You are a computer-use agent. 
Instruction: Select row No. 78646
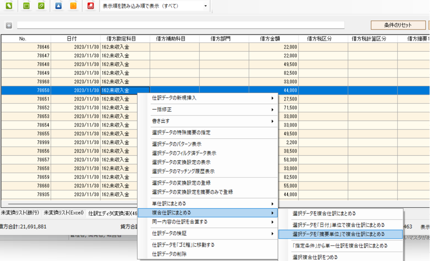[x=215, y=47]
